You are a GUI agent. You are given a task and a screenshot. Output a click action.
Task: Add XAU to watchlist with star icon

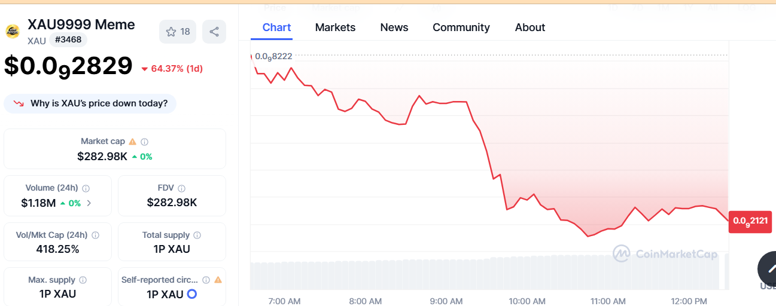[x=178, y=32]
